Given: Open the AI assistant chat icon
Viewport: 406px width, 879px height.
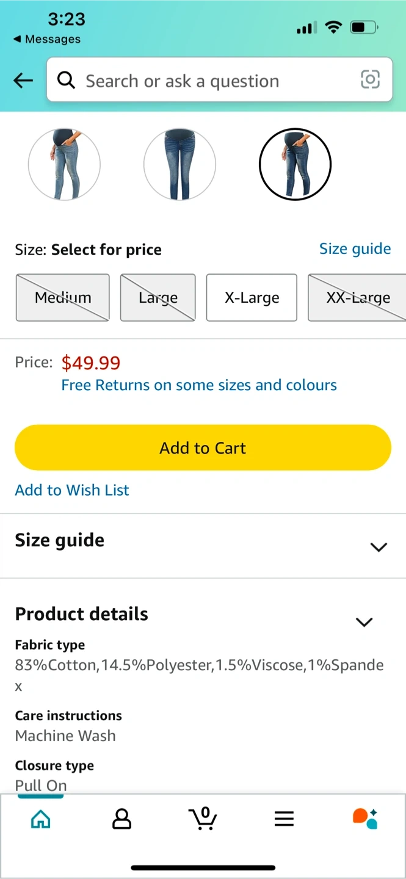Looking at the screenshot, I should 365,819.
